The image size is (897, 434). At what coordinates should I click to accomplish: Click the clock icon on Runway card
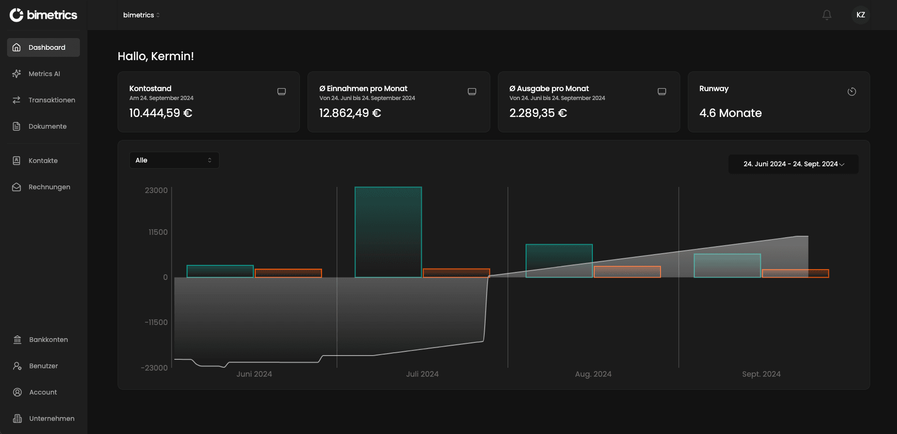[852, 92]
